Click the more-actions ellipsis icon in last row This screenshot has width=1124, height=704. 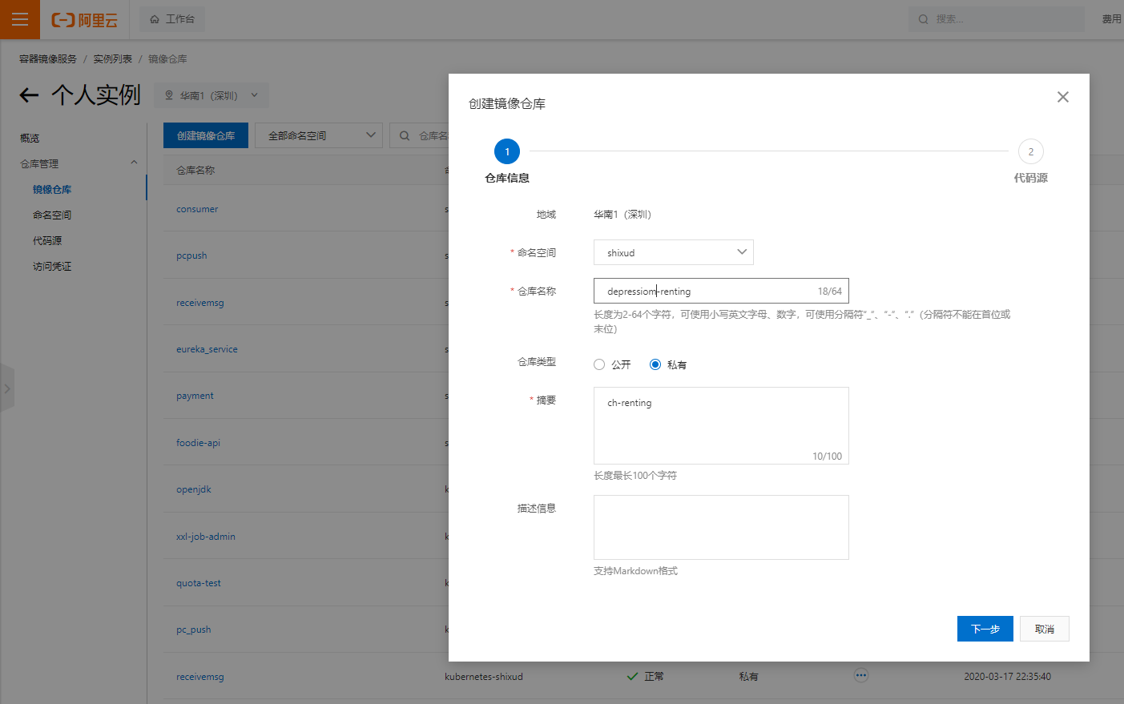tap(861, 675)
